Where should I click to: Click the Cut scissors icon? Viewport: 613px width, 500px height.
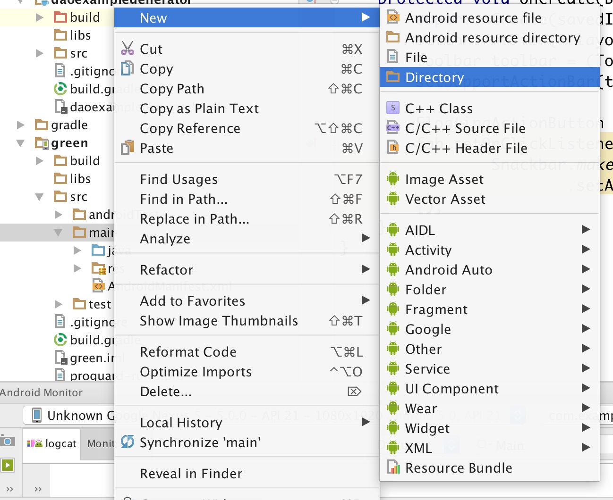point(128,49)
